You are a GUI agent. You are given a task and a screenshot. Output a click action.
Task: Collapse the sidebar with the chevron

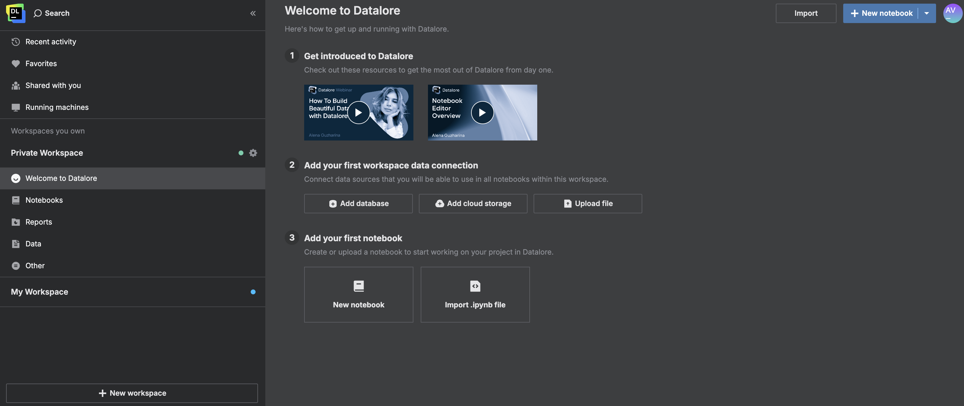253,13
